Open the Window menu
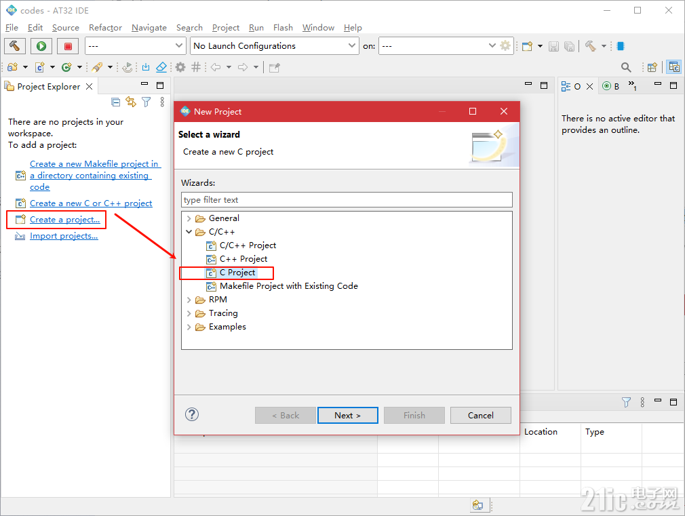685x516 pixels. (x=318, y=28)
